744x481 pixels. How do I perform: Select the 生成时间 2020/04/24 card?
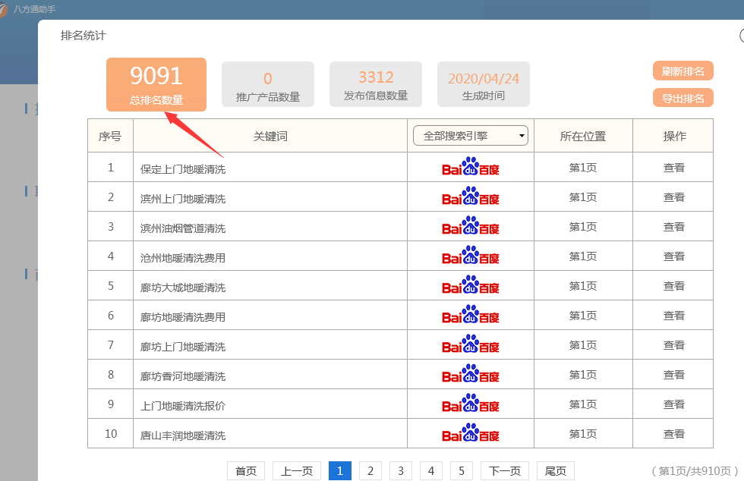point(483,84)
